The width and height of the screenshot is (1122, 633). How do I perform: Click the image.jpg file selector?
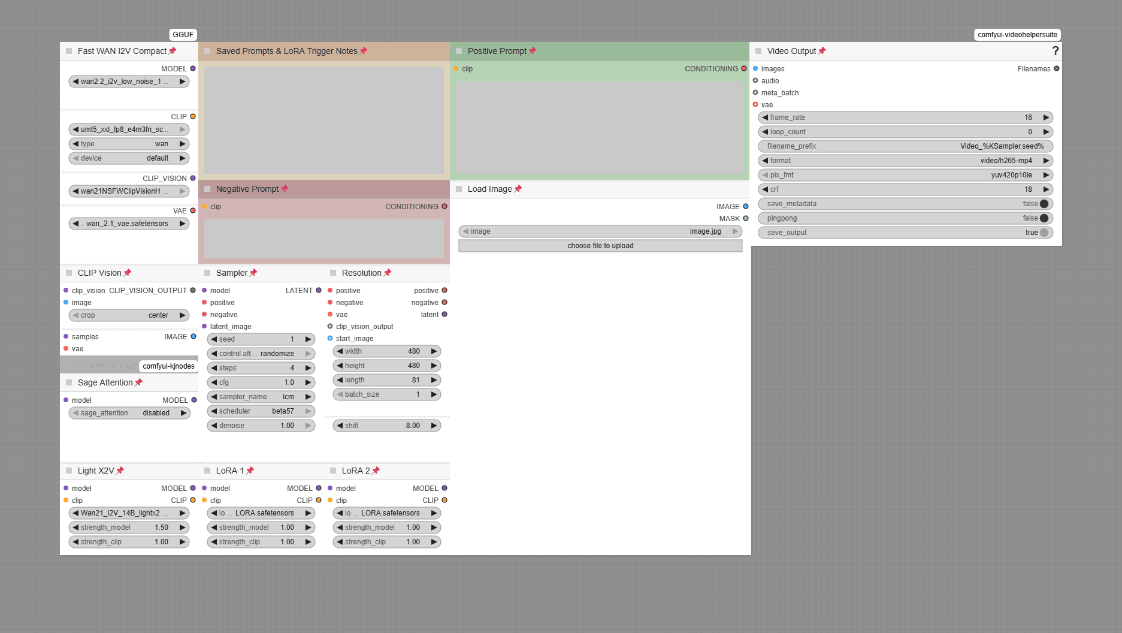coord(600,231)
